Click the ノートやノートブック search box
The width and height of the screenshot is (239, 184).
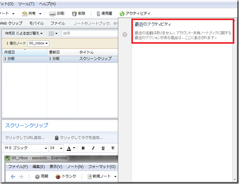(x=96, y=23)
